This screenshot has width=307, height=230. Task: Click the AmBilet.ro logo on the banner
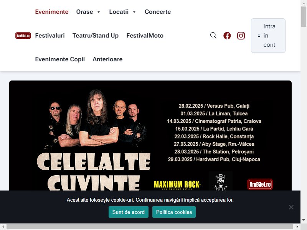[x=260, y=184]
